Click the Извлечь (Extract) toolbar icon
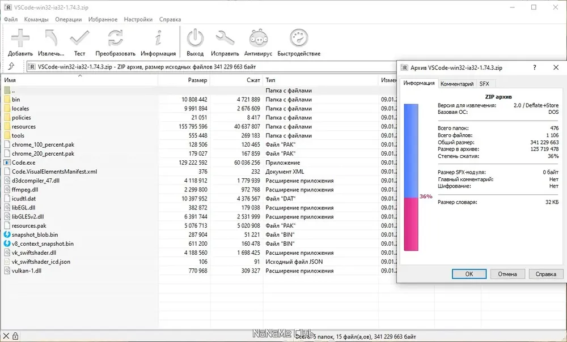The width and height of the screenshot is (567, 342). point(51,38)
